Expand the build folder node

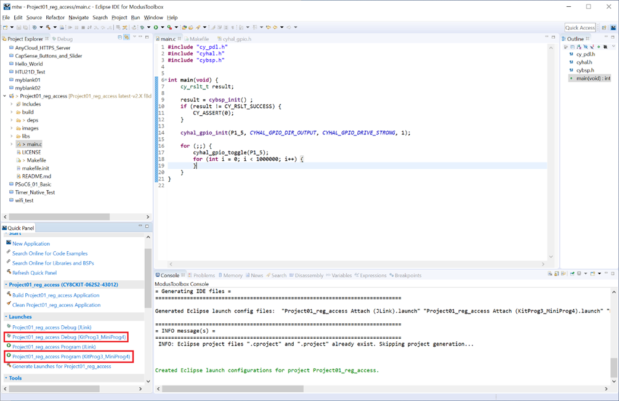click(12, 112)
